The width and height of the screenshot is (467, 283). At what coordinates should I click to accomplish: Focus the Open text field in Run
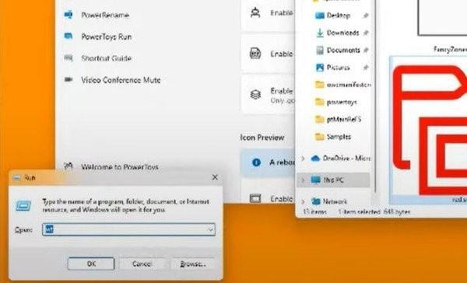128,229
